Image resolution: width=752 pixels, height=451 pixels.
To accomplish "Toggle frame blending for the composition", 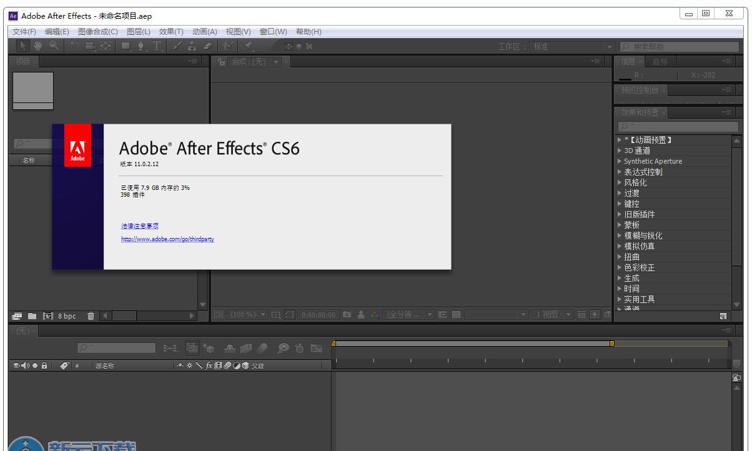I will tap(247, 348).
